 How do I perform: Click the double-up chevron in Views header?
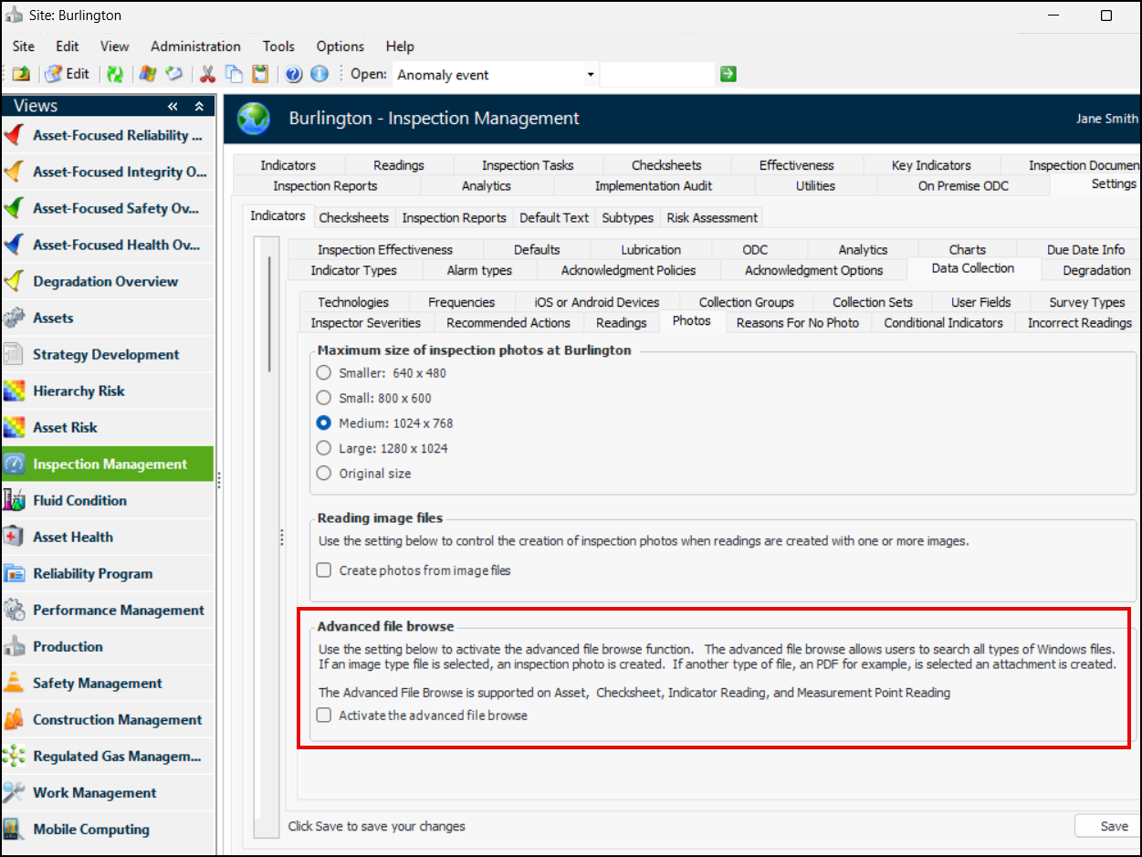click(x=199, y=107)
